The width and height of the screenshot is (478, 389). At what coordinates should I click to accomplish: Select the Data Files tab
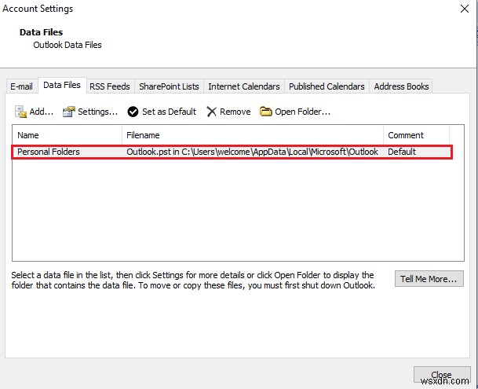62,85
